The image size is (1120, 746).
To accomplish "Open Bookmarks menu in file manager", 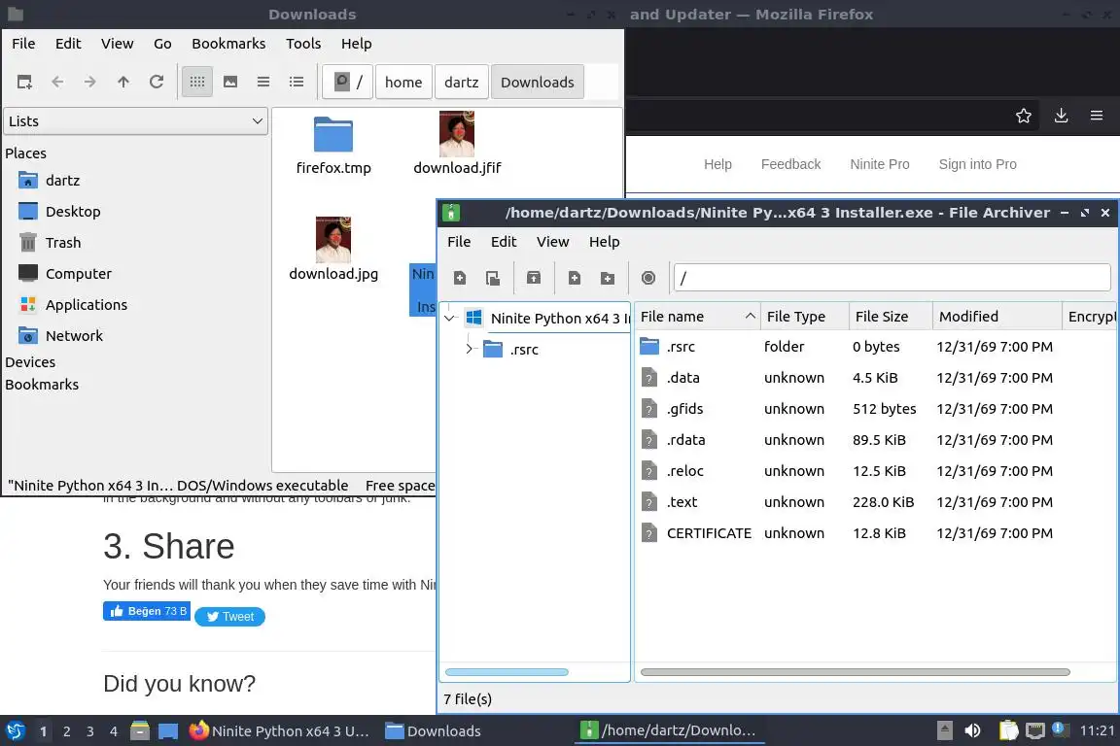I will (x=228, y=44).
